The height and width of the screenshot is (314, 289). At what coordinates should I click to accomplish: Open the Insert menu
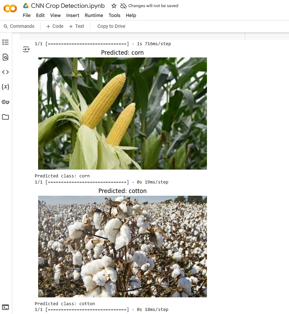click(x=73, y=15)
